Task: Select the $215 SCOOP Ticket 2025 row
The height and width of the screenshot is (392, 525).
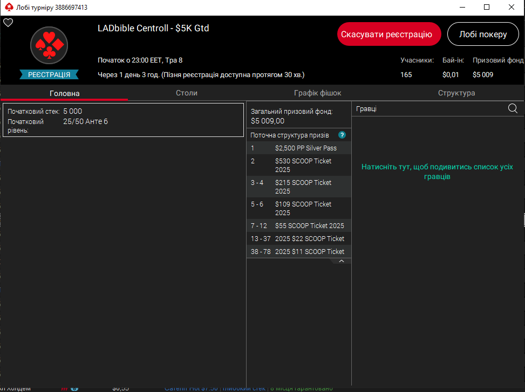Action: coord(299,187)
